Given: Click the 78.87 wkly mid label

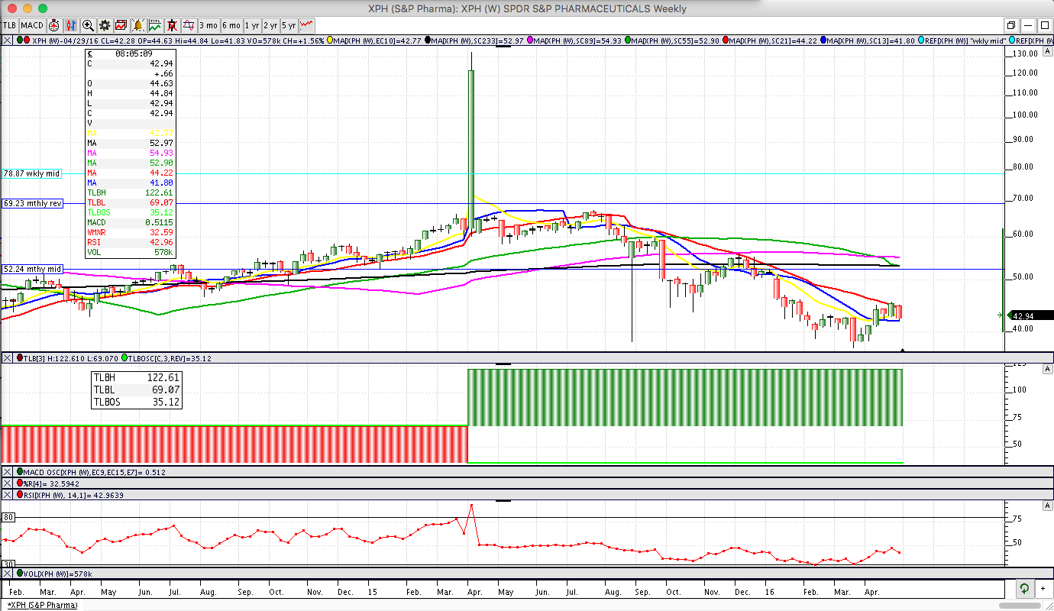Looking at the screenshot, I should pyautogui.click(x=31, y=174).
